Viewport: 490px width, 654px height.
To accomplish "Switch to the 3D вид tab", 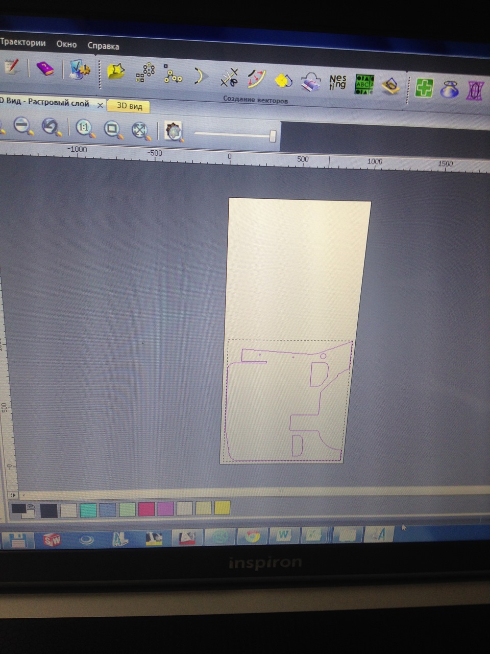I will click(129, 106).
